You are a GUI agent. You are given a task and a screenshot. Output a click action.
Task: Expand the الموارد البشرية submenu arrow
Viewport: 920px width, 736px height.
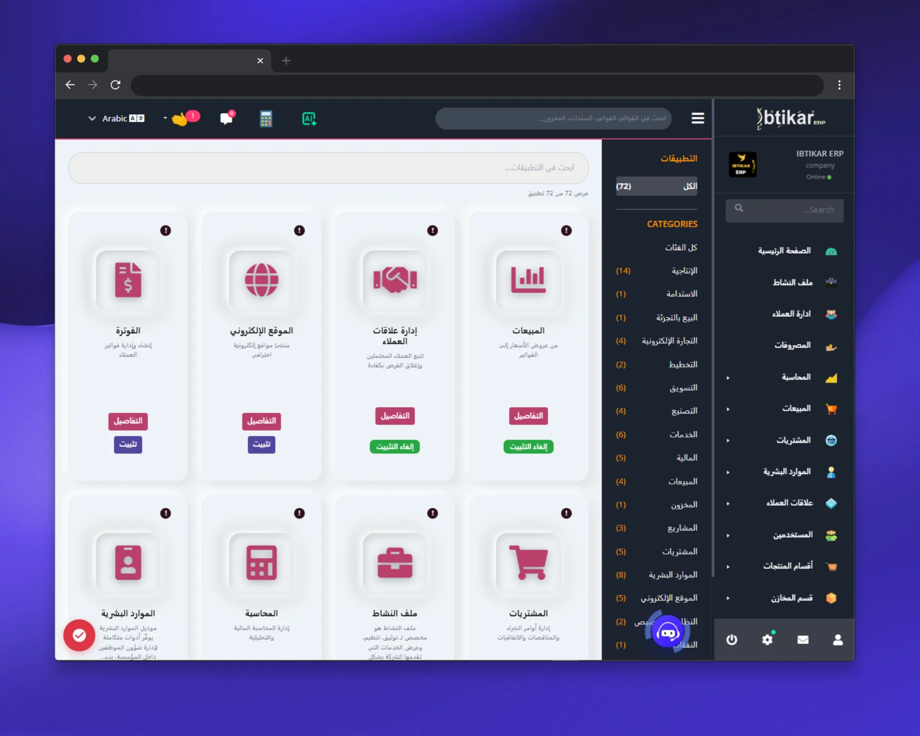pyautogui.click(x=729, y=471)
